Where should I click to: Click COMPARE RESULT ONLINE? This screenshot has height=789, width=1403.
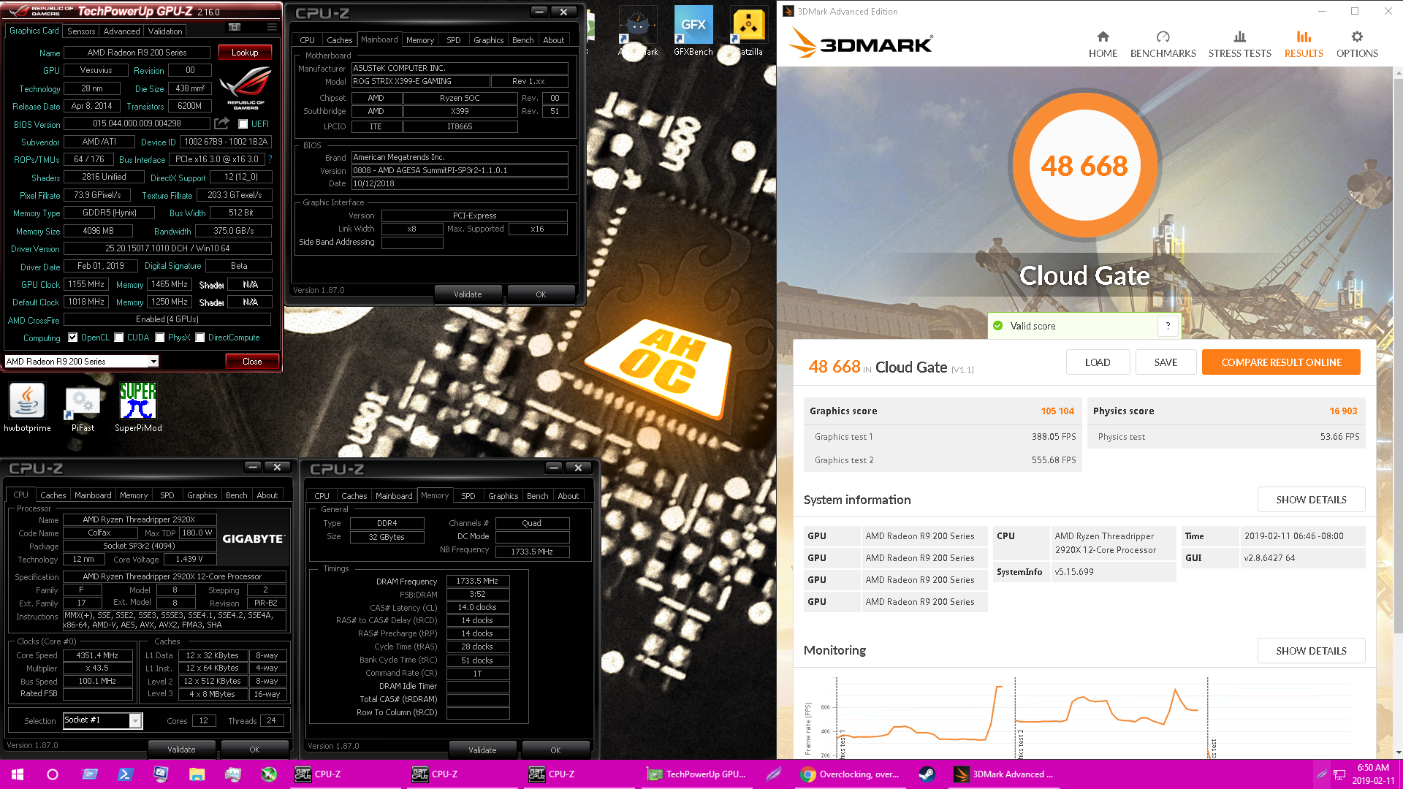pyautogui.click(x=1281, y=362)
